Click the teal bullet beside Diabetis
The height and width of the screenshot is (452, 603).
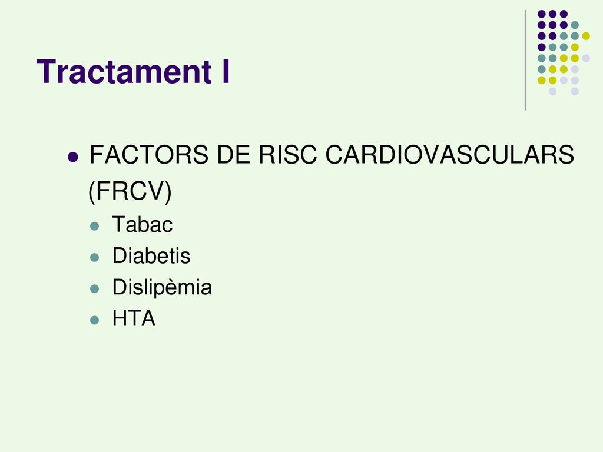click(95, 257)
